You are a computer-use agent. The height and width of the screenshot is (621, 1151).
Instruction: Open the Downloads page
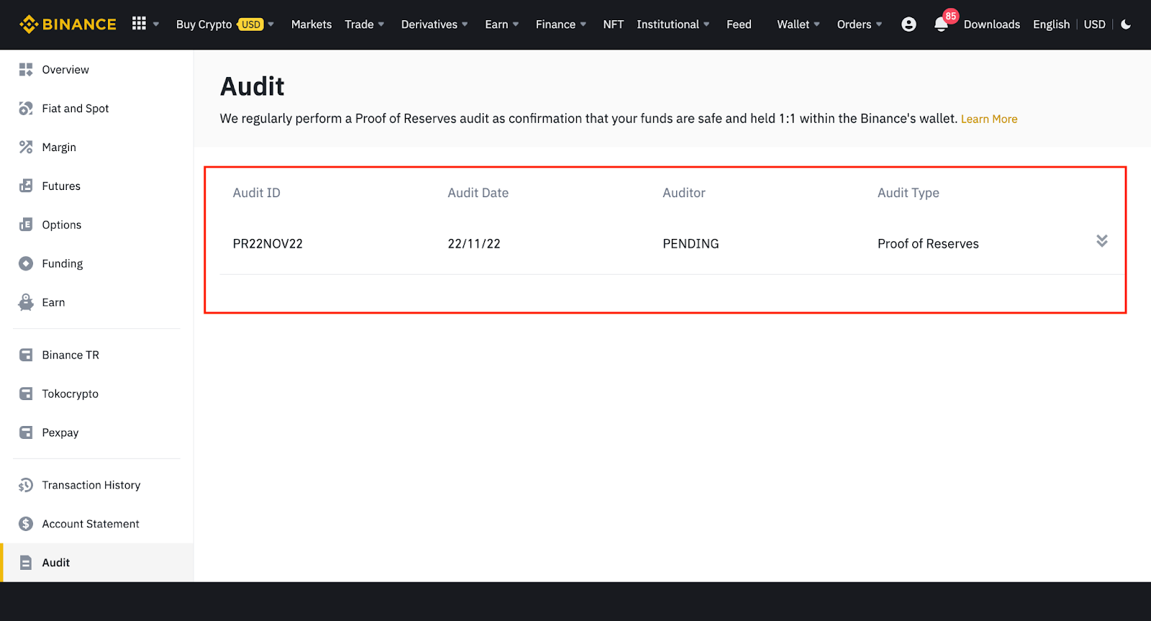pos(992,24)
